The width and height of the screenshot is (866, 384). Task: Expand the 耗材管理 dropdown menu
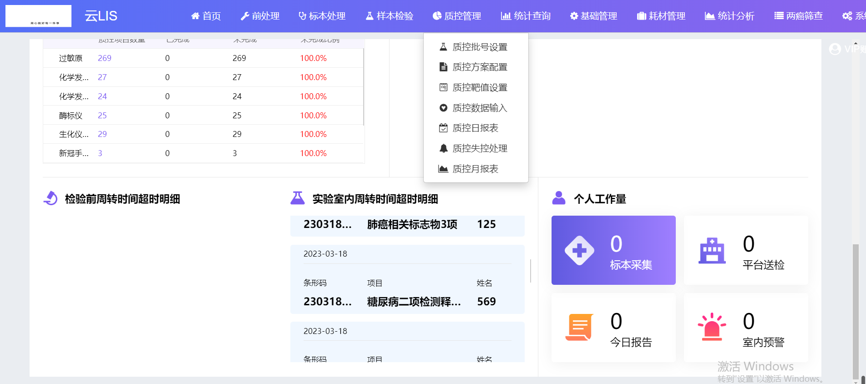click(661, 16)
